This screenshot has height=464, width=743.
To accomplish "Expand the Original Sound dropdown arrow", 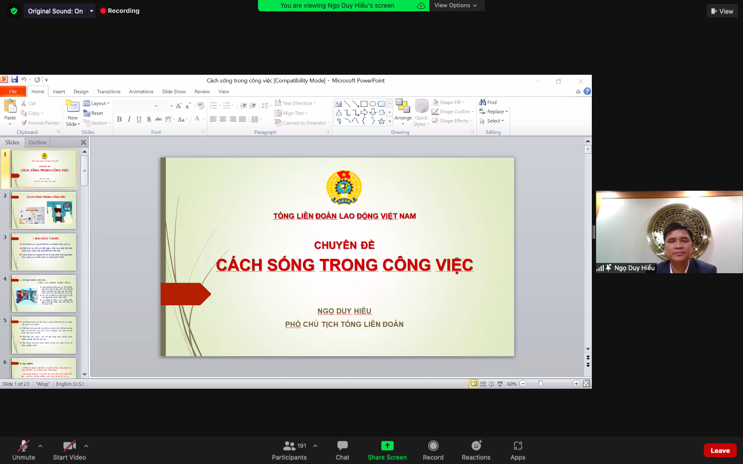I will [x=91, y=11].
